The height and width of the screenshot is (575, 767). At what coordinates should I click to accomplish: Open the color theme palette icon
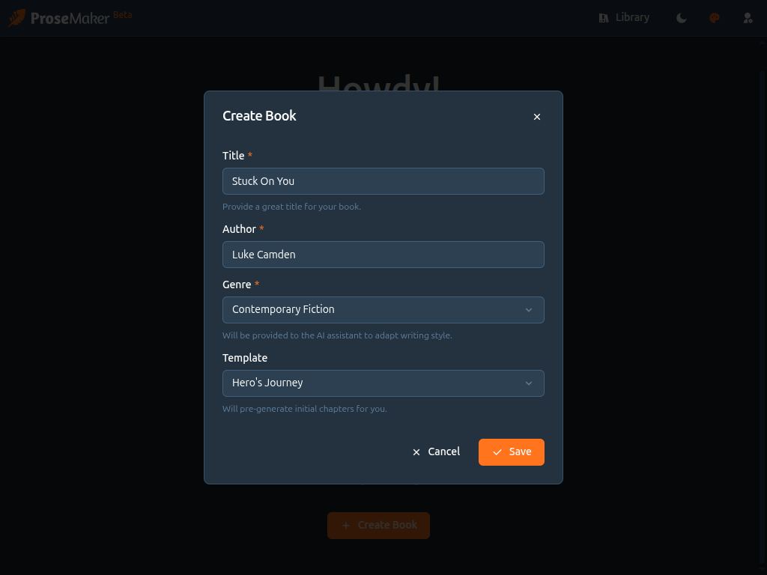tap(715, 18)
